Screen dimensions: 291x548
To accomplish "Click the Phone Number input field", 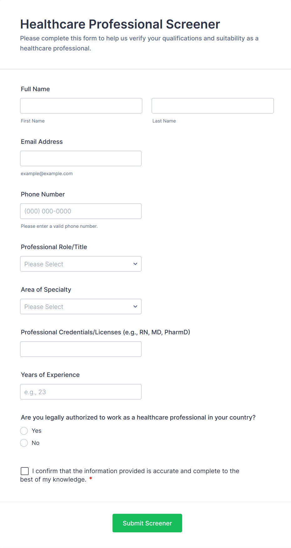I will coord(81,211).
